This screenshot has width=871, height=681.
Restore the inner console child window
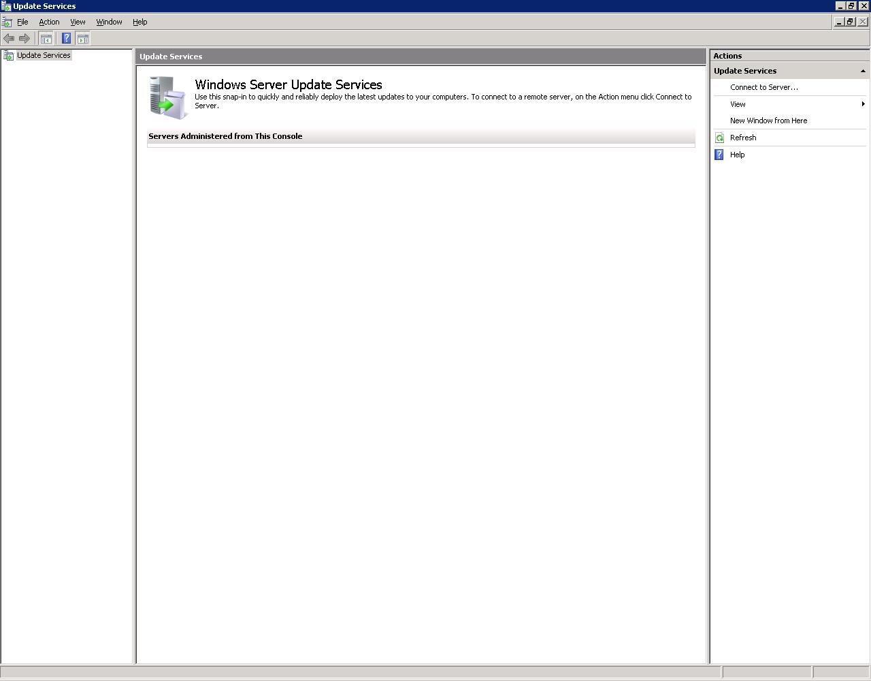pyautogui.click(x=850, y=22)
